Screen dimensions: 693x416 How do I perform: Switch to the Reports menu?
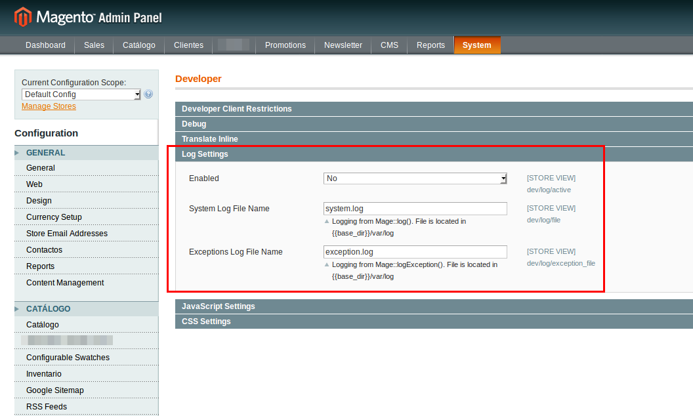pos(430,45)
